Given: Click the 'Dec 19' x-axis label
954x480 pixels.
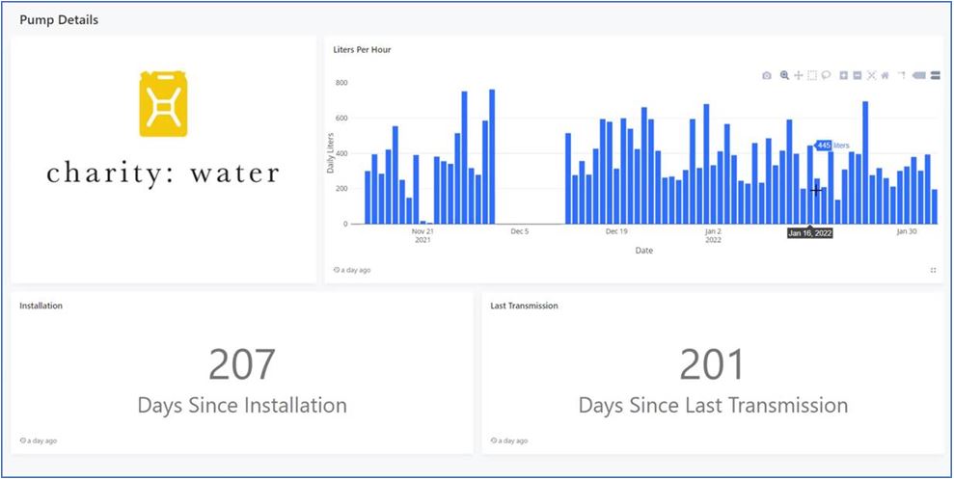Looking at the screenshot, I should 616,231.
